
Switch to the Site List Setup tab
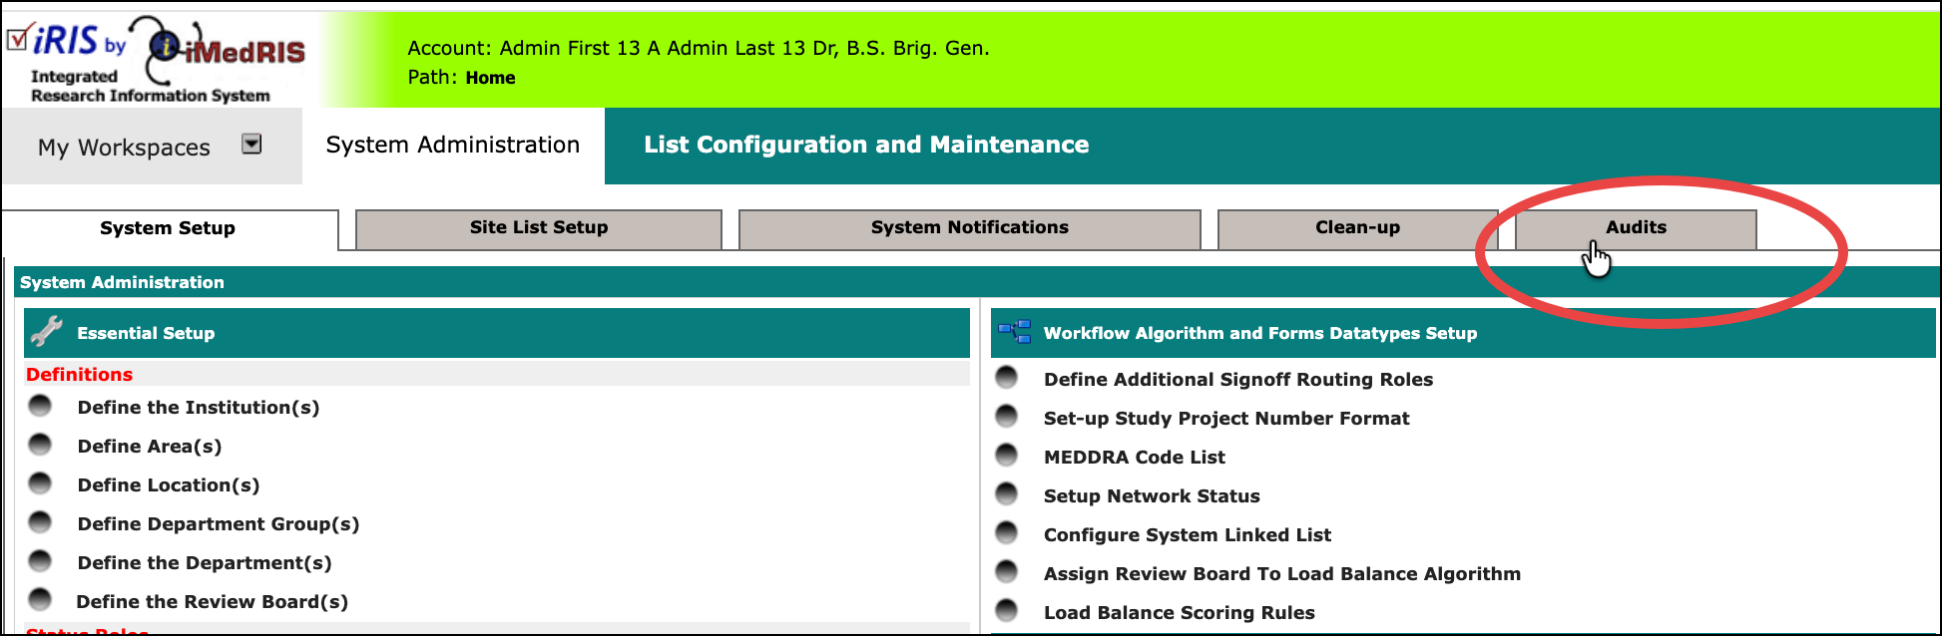(x=539, y=227)
